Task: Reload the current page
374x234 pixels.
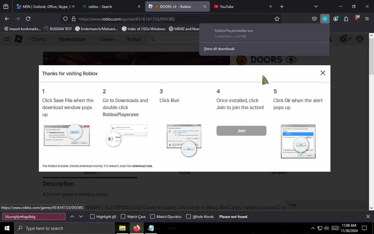Action: (x=28, y=19)
